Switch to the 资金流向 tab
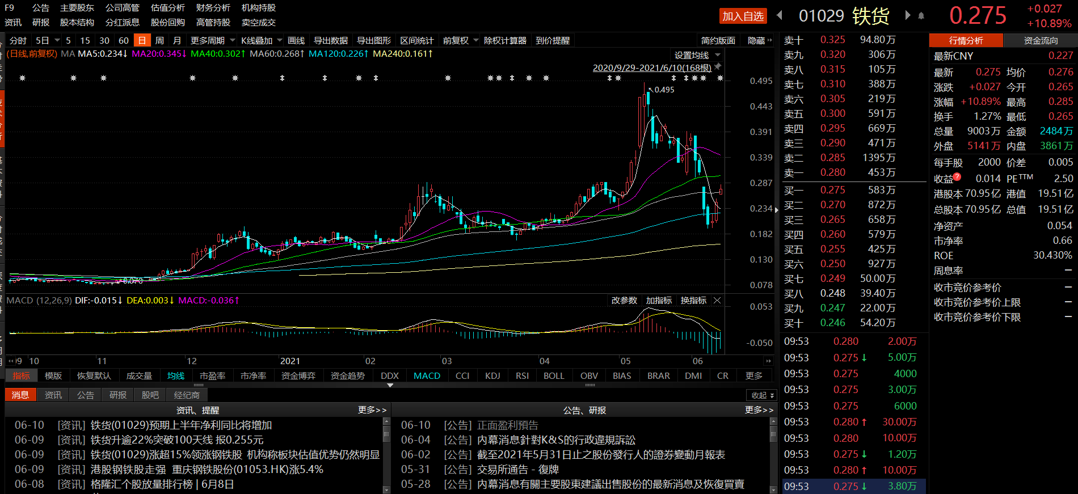Image resolution: width=1078 pixels, height=494 pixels. pyautogui.click(x=1041, y=40)
